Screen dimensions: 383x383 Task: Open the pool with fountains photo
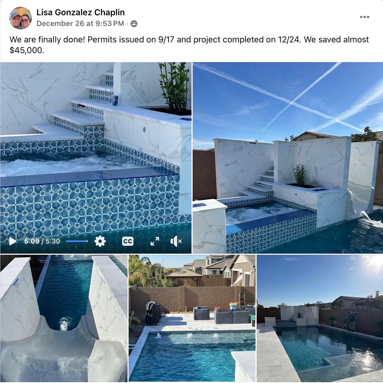click(192, 318)
